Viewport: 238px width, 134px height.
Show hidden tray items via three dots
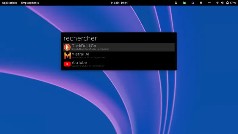pyautogui.click(x=209, y=3)
